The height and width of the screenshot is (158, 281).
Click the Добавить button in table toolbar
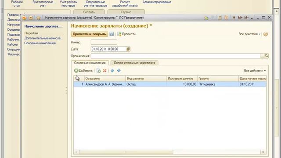pyautogui.click(x=83, y=71)
